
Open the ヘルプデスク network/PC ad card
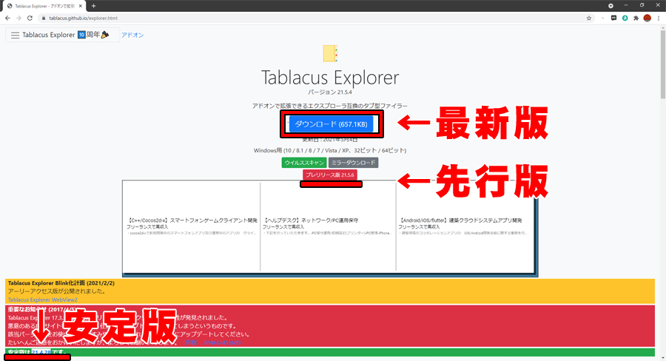click(x=328, y=226)
